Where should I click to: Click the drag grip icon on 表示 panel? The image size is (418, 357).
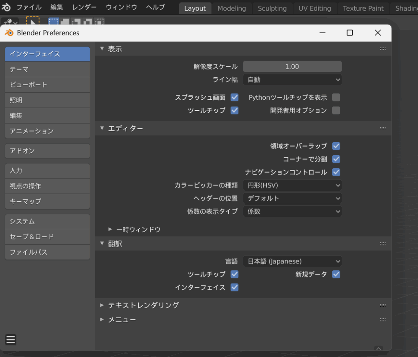click(382, 49)
